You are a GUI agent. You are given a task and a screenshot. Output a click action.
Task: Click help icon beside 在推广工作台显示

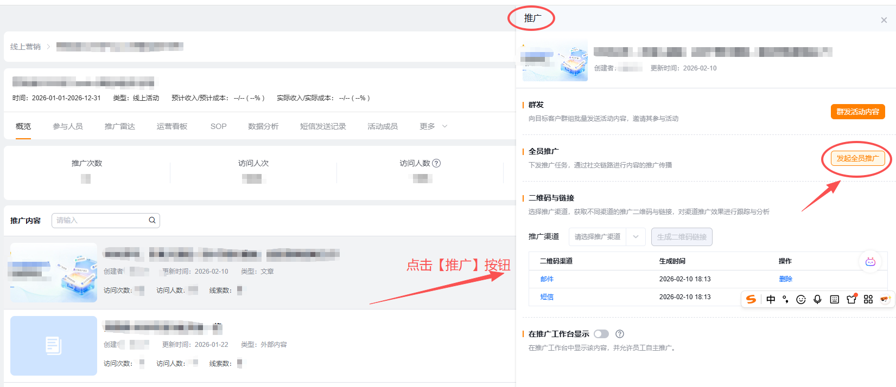pos(620,334)
